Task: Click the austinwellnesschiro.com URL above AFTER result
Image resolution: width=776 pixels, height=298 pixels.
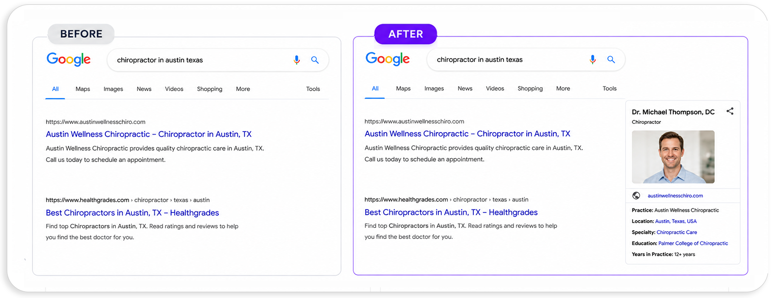Action: (414, 121)
